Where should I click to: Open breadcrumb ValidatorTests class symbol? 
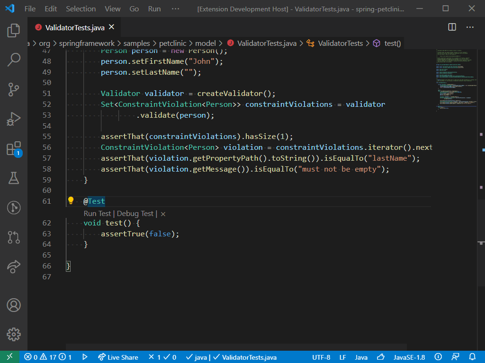[335, 43]
